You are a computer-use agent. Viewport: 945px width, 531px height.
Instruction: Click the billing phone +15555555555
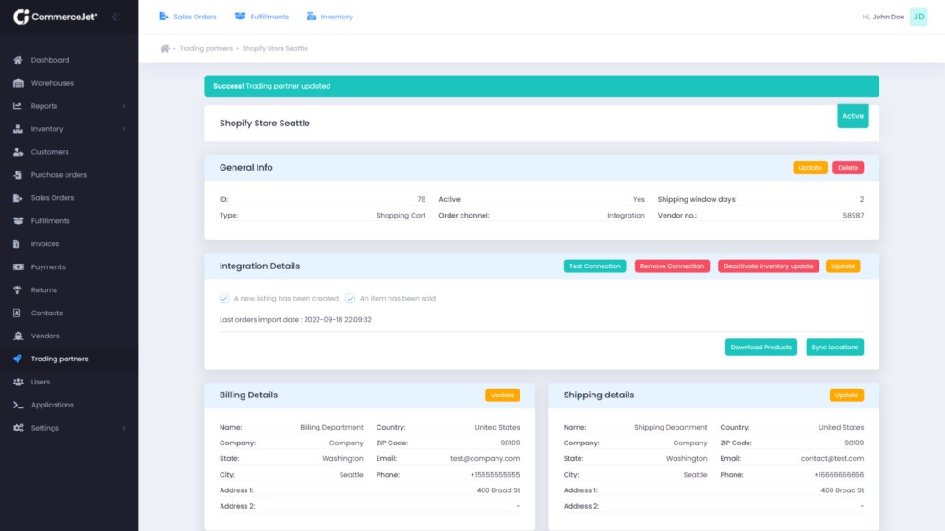[495, 475]
